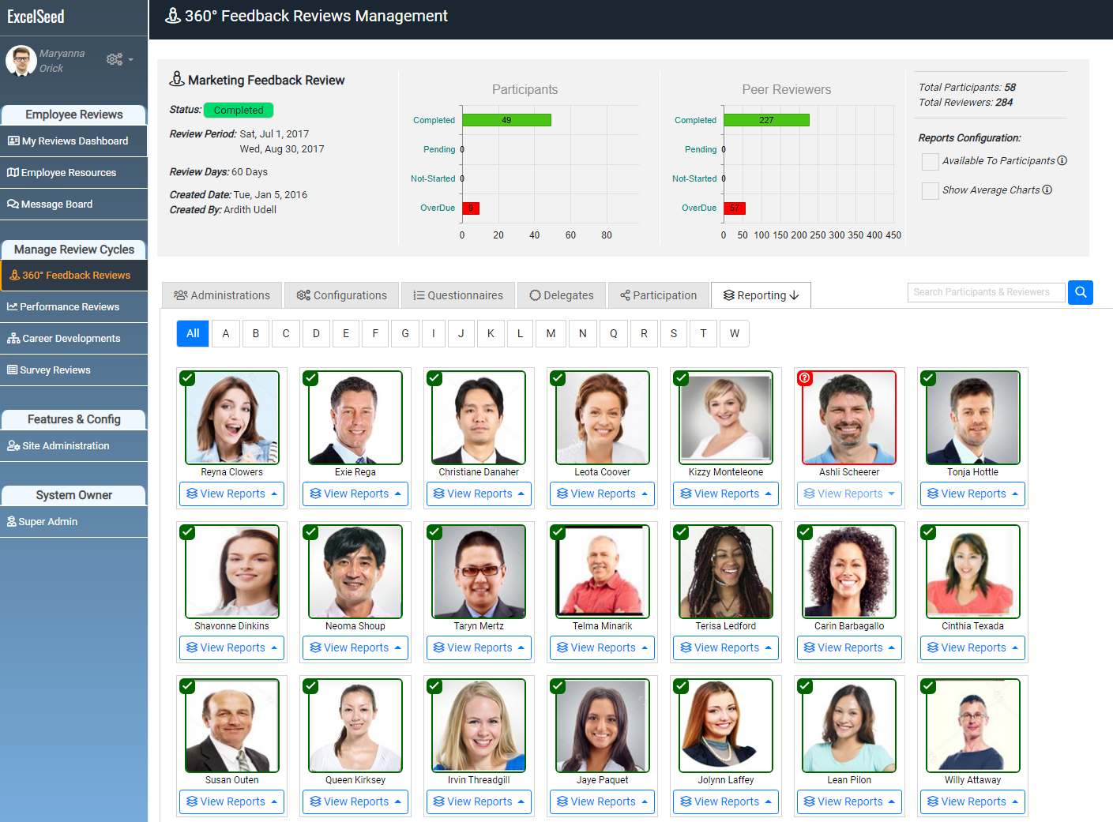
Task: Type in the Search Participants field
Action: (986, 292)
